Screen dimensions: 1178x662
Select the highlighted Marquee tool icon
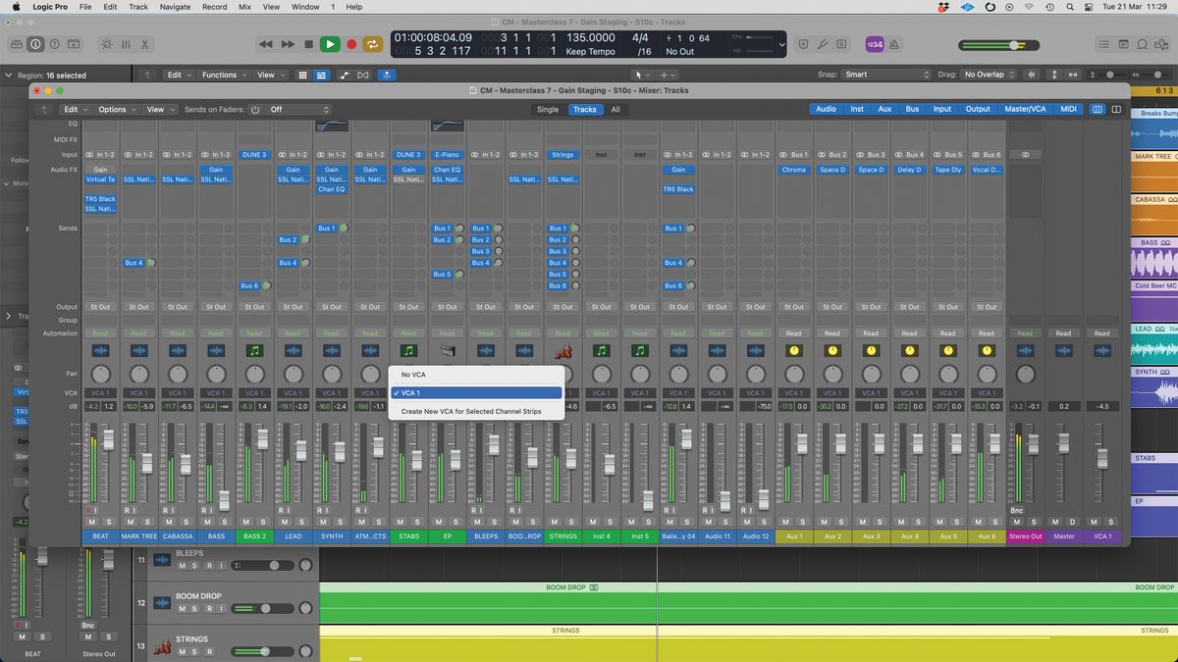[387, 75]
